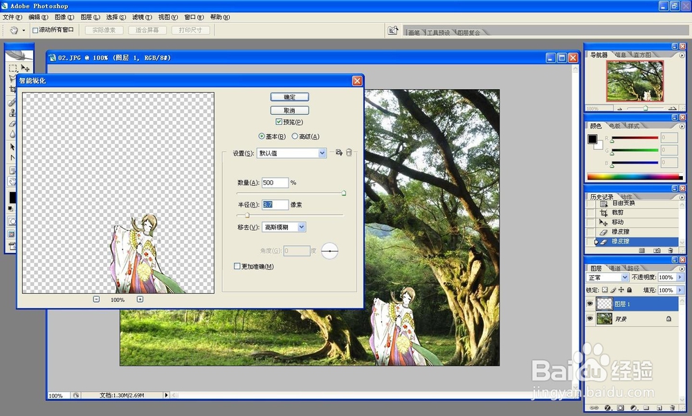Click the trash icon in the History panel

point(670,249)
